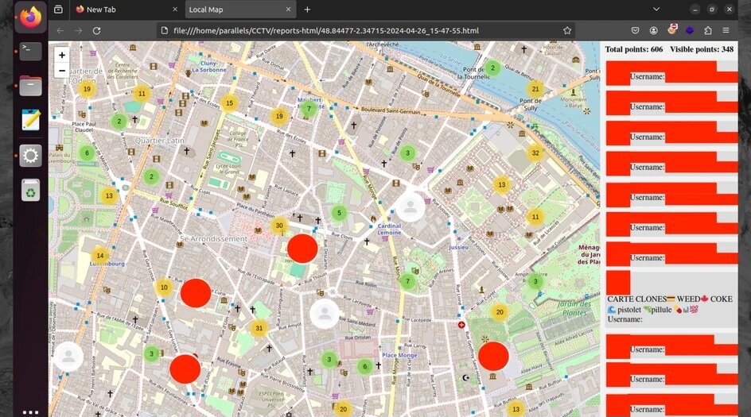The image size is (751, 417).
Task: Open the extensions puzzle icon
Action: (708, 31)
